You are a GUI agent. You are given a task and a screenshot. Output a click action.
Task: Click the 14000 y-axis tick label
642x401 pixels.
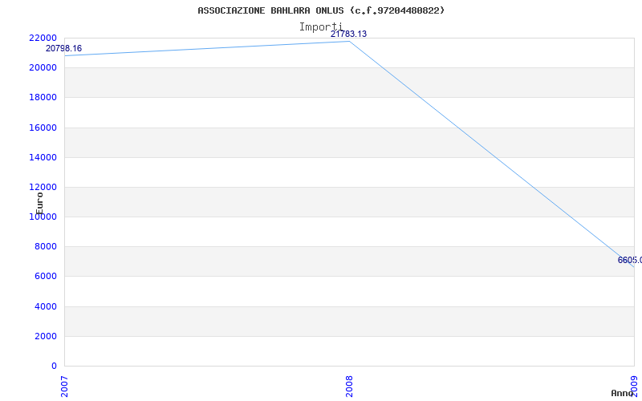[x=43, y=157]
